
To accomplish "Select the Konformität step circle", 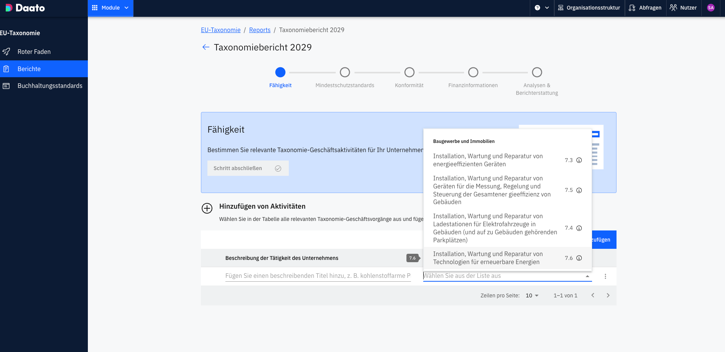I will tap(409, 72).
